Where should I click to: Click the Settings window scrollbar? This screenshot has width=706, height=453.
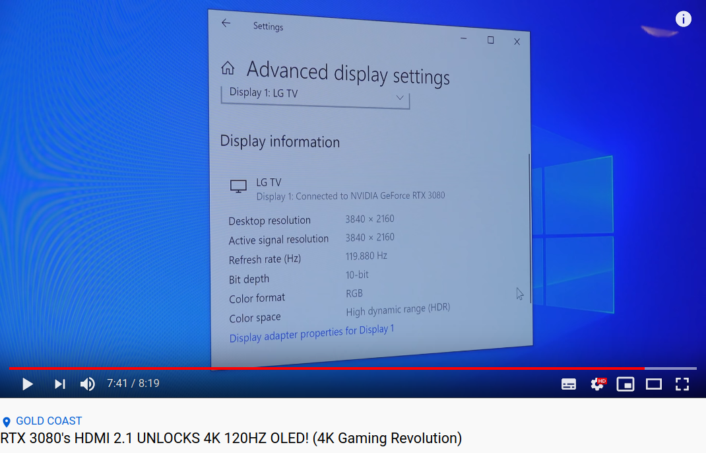tap(529, 228)
